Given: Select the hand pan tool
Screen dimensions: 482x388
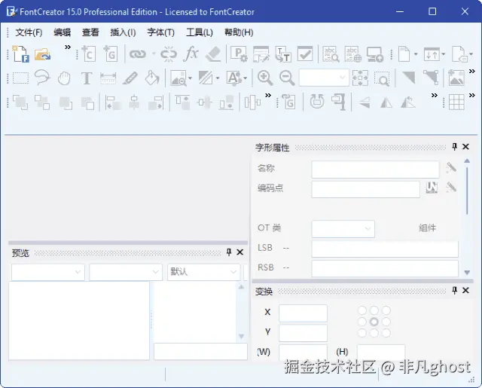Looking at the screenshot, I should point(64,78).
